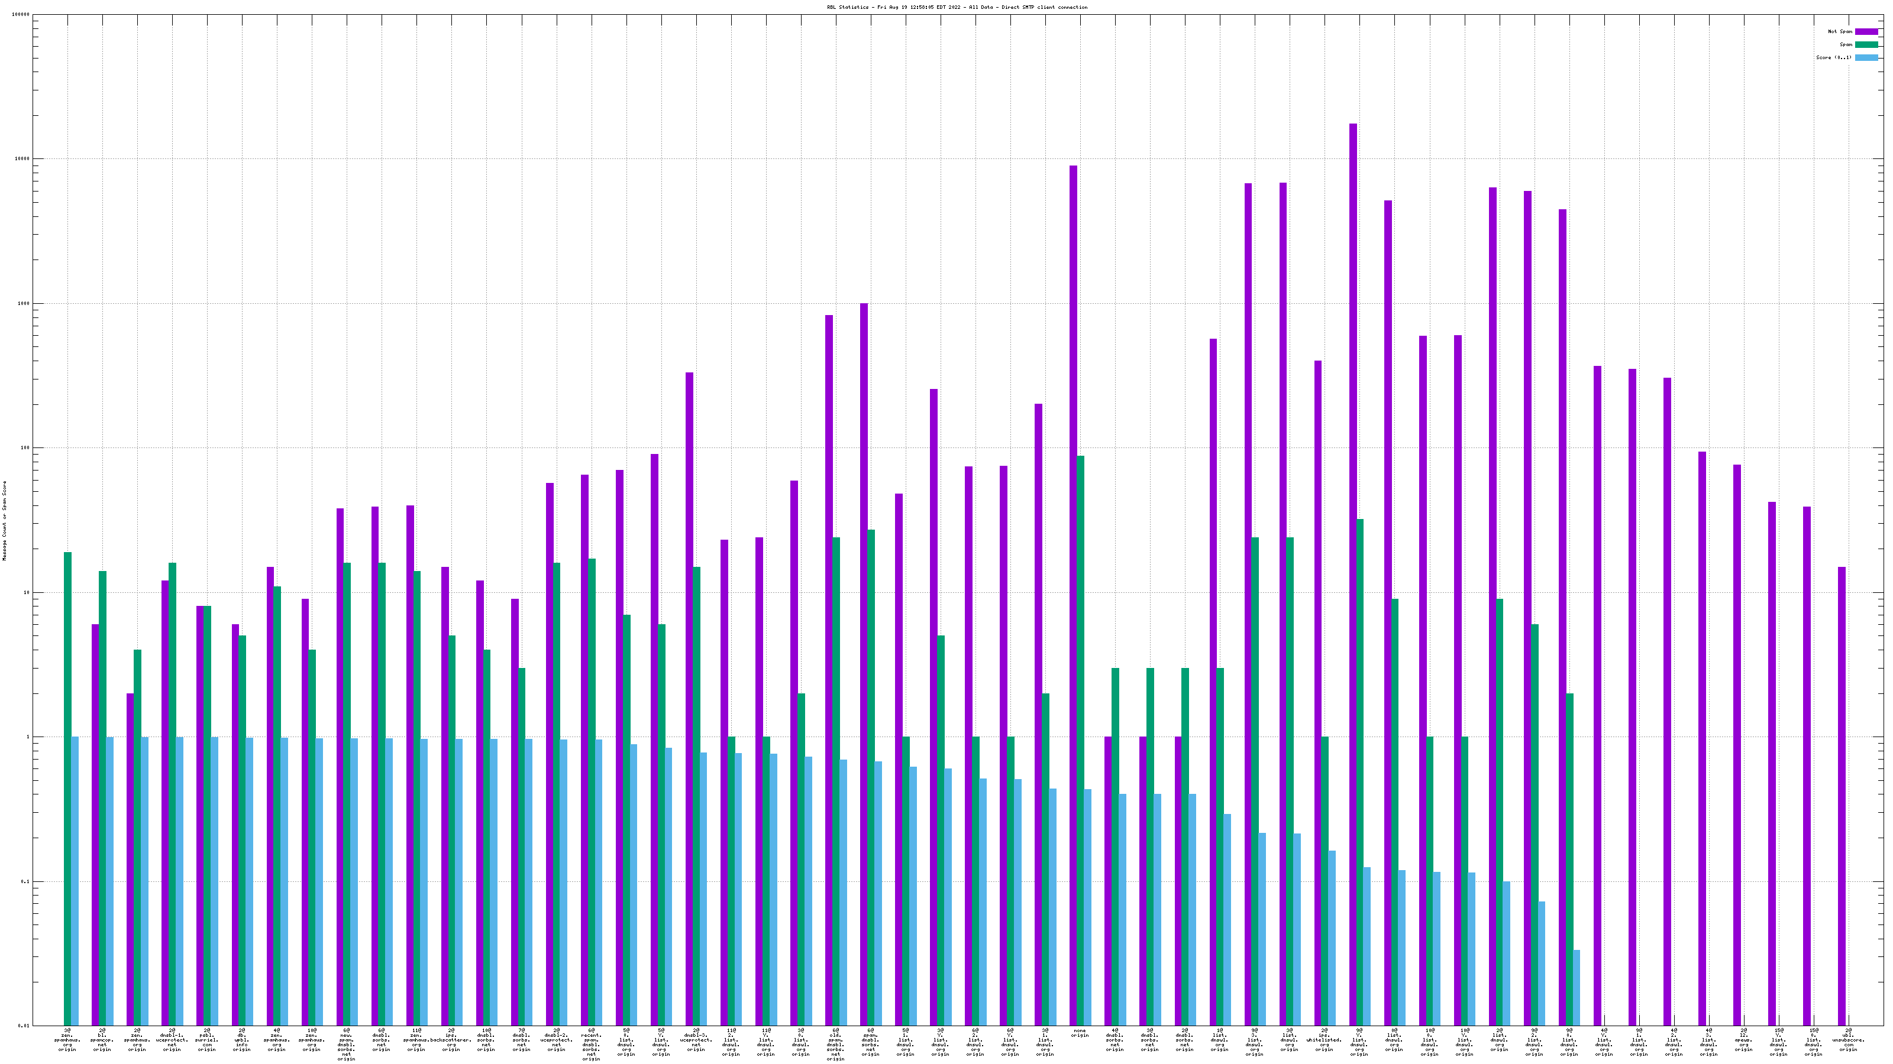Click the 0.01 y-axis tick label
Viewport: 1893px width, 1064px height.
[x=24, y=1026]
